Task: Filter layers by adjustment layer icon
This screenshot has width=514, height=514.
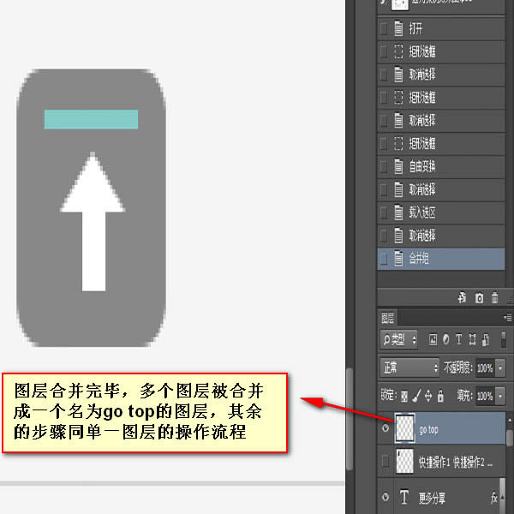Action: (x=446, y=340)
